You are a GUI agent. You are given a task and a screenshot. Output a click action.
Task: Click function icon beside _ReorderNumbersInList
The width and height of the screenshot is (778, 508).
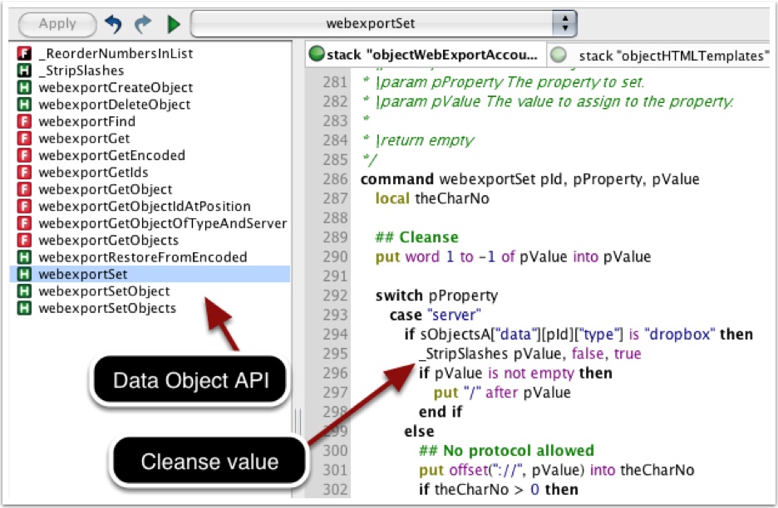pyautogui.click(x=24, y=53)
